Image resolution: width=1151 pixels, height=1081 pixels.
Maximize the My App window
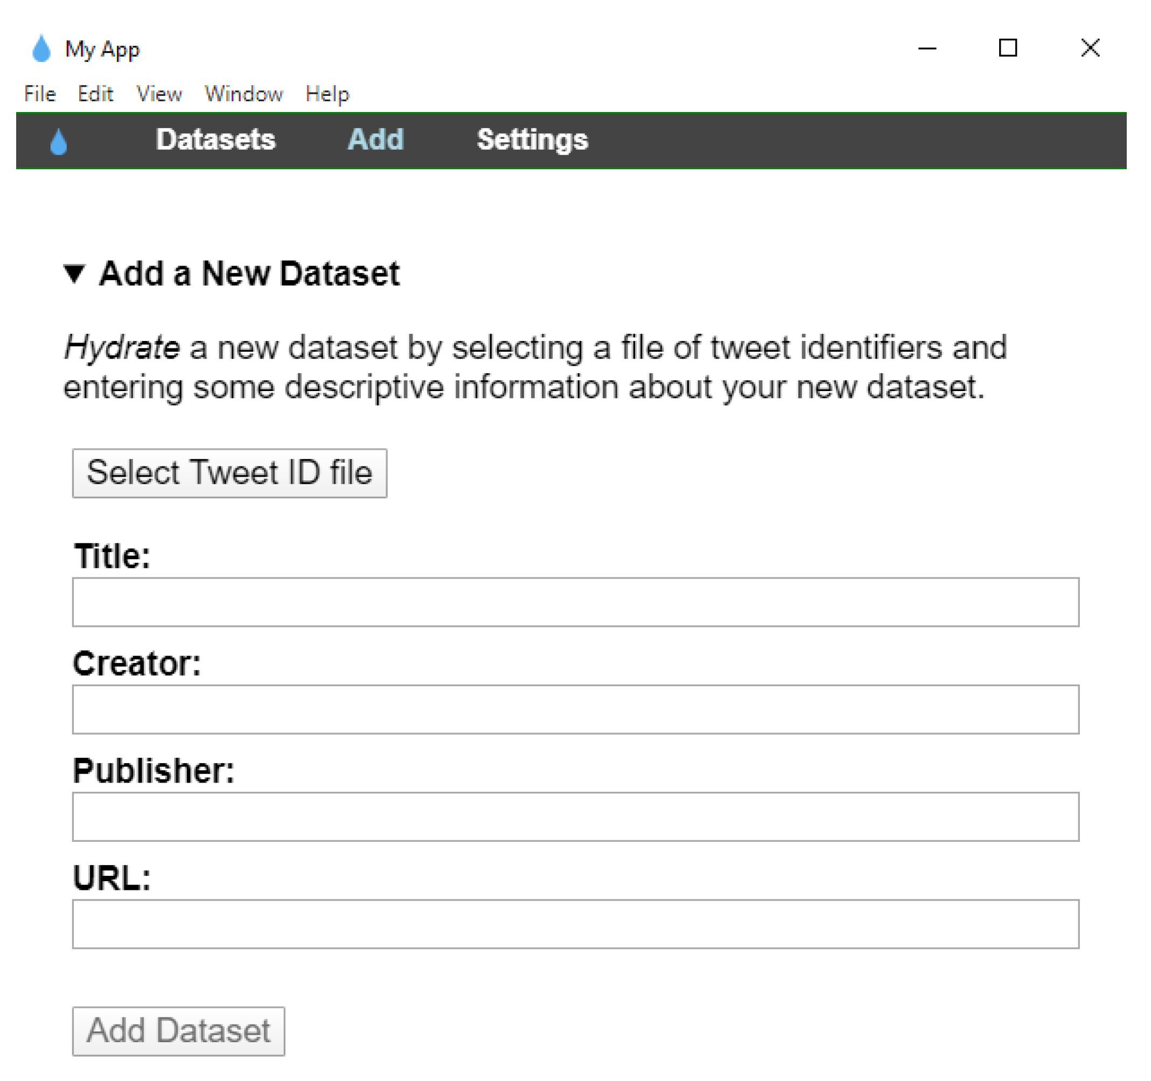(x=1008, y=48)
